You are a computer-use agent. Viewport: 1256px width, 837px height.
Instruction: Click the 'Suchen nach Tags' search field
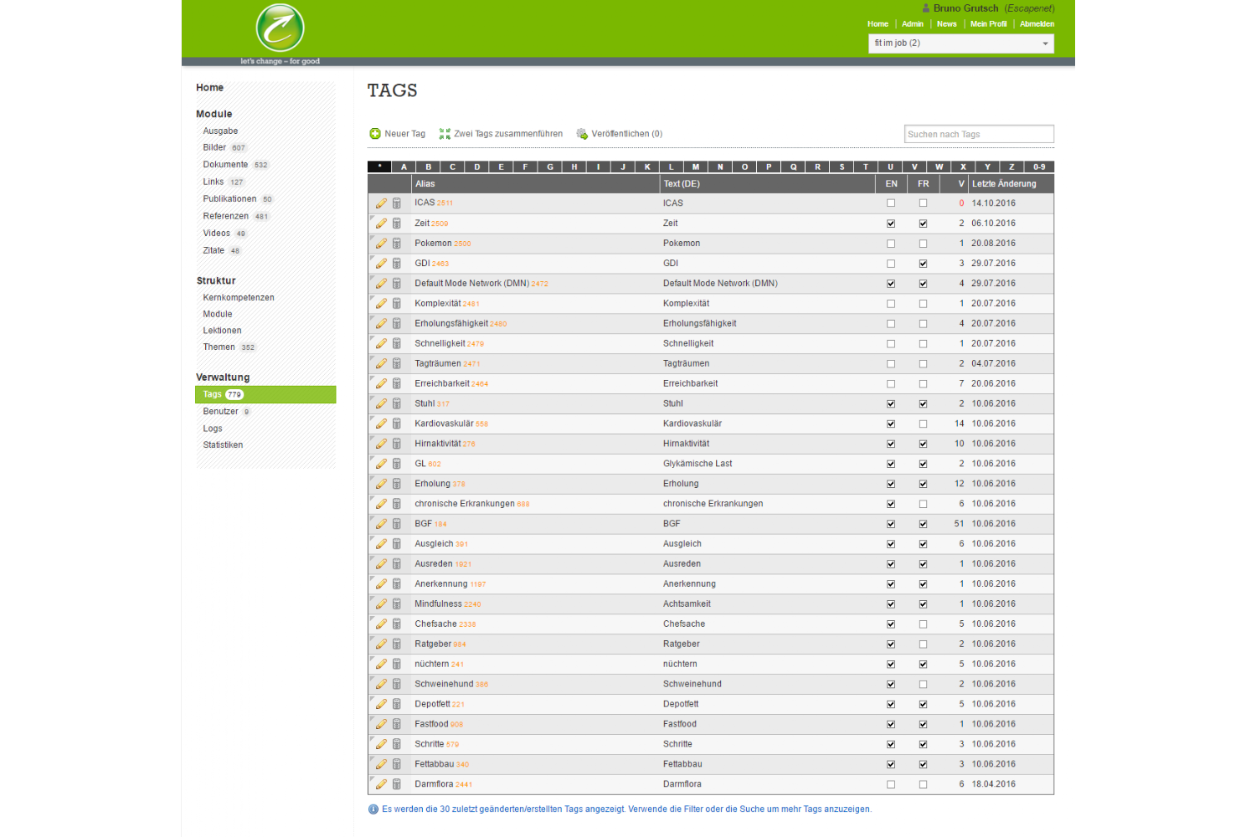[979, 134]
